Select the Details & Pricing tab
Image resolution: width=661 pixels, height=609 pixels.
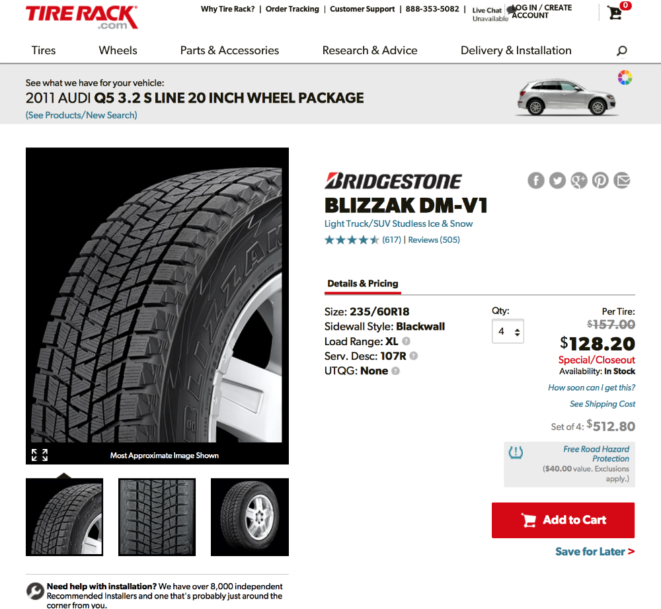(x=362, y=284)
